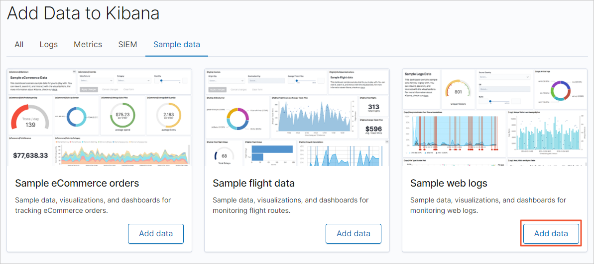Click the Sample data tab
Viewport: 594px width, 264px height.
point(177,45)
